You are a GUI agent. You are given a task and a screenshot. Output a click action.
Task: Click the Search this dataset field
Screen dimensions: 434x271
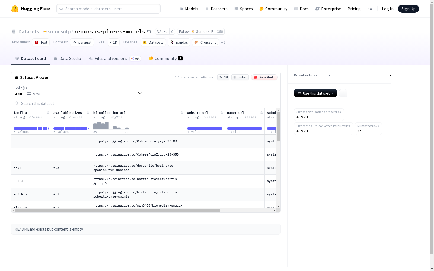pos(146,103)
